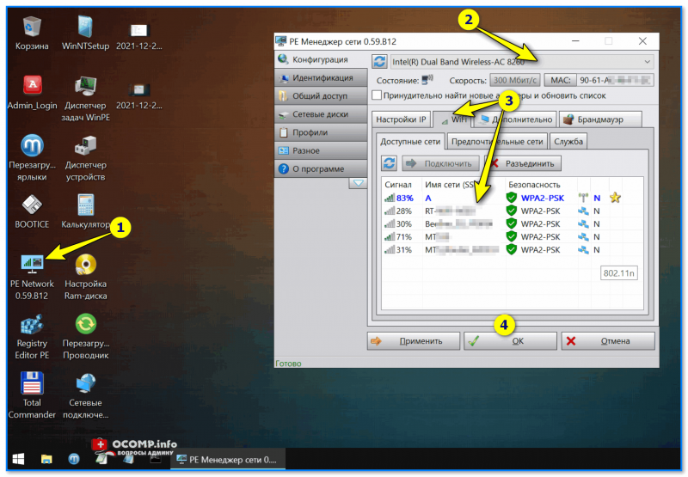This screenshot has height=477, width=688.
Task: Click the connection state icon next to Состояние
Action: coord(427,80)
